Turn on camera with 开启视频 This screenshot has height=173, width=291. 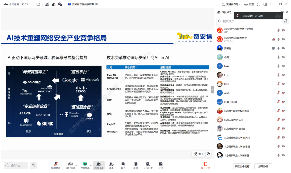[70, 165]
